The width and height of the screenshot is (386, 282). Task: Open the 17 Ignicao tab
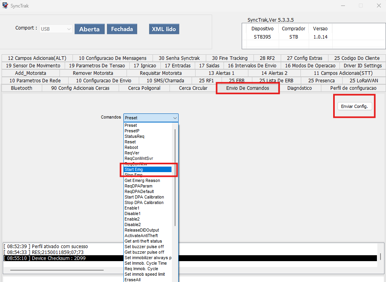pyautogui.click(x=145, y=66)
